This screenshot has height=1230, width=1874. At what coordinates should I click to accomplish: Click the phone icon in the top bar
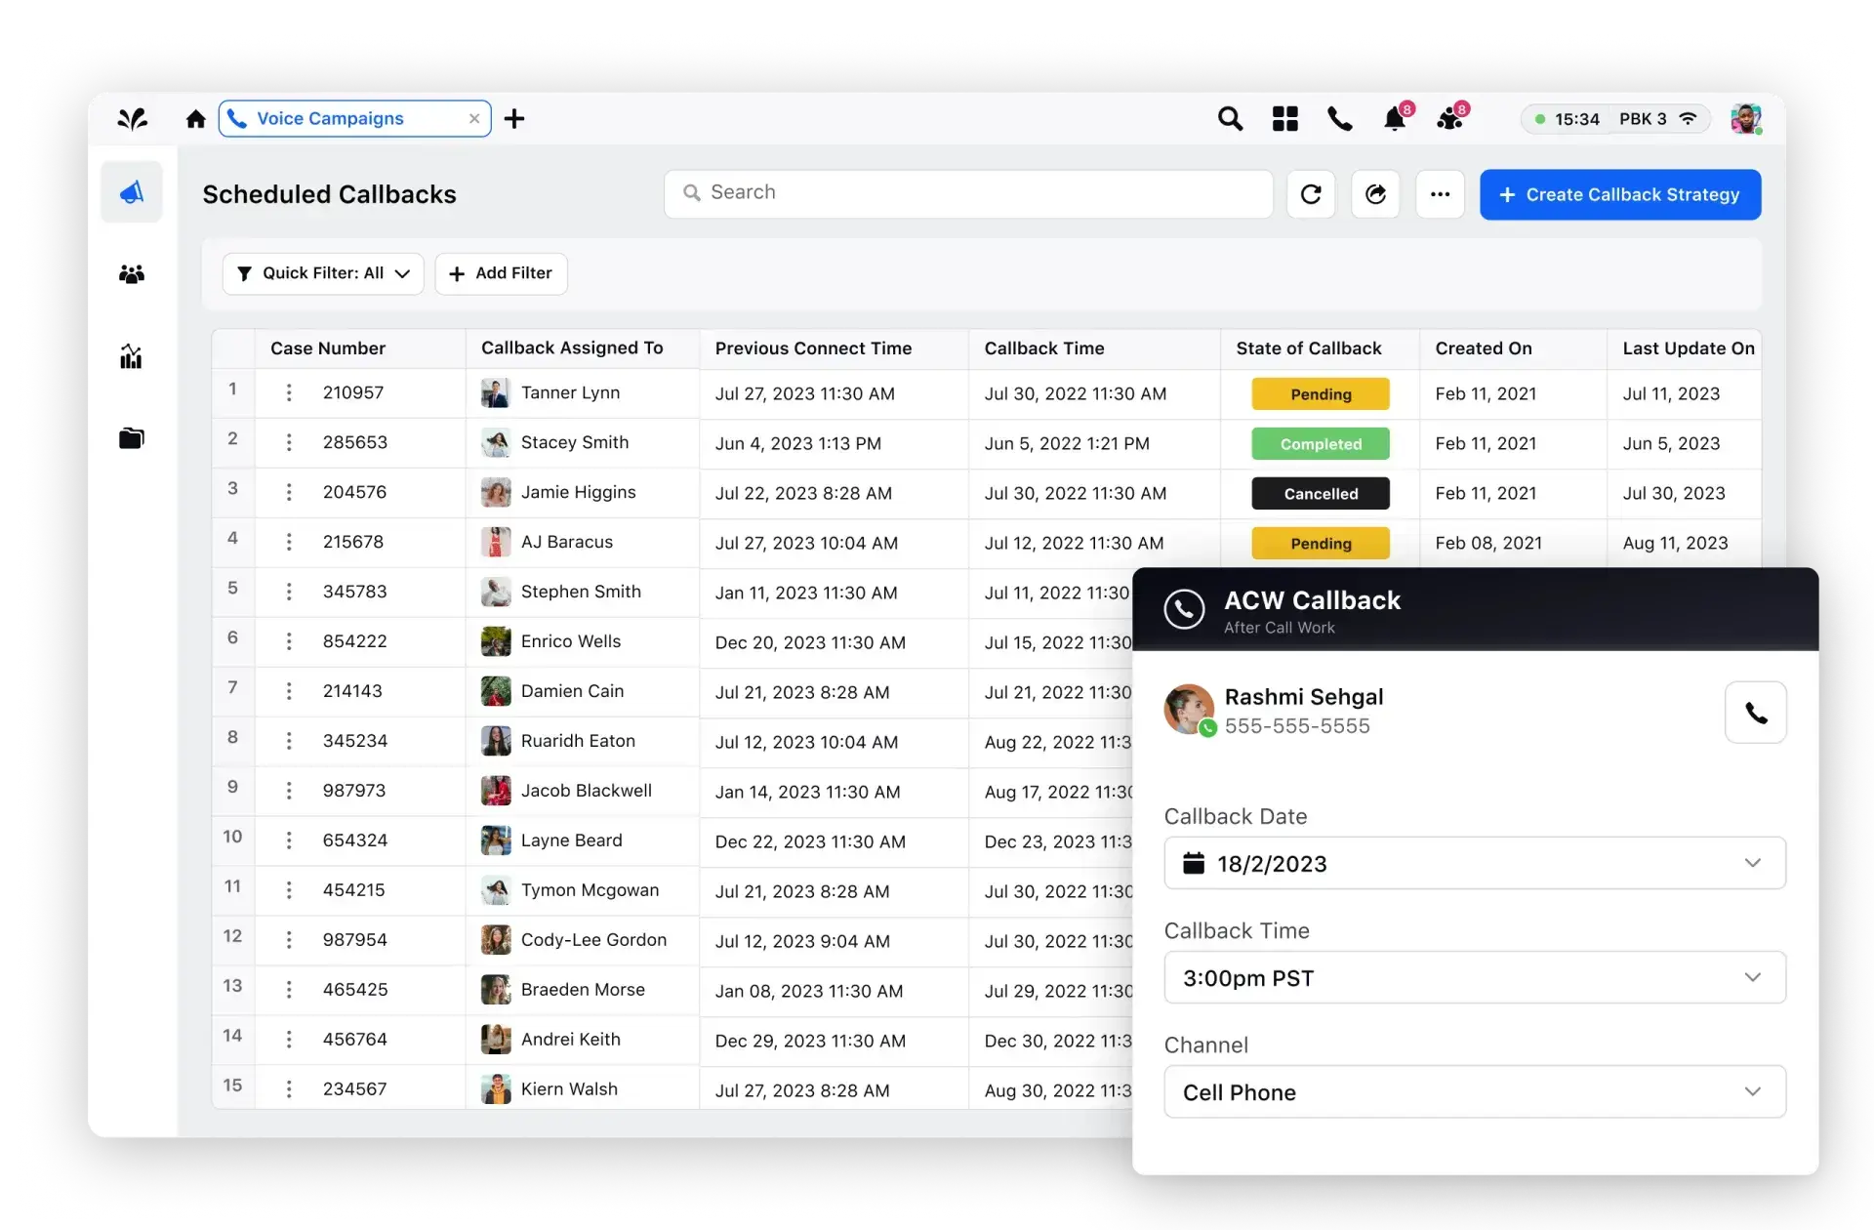(1339, 118)
